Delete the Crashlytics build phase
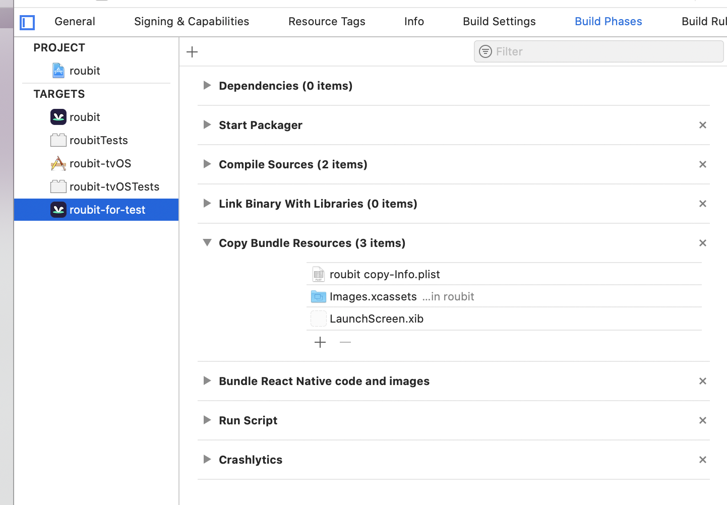This screenshot has width=727, height=505. tap(703, 460)
